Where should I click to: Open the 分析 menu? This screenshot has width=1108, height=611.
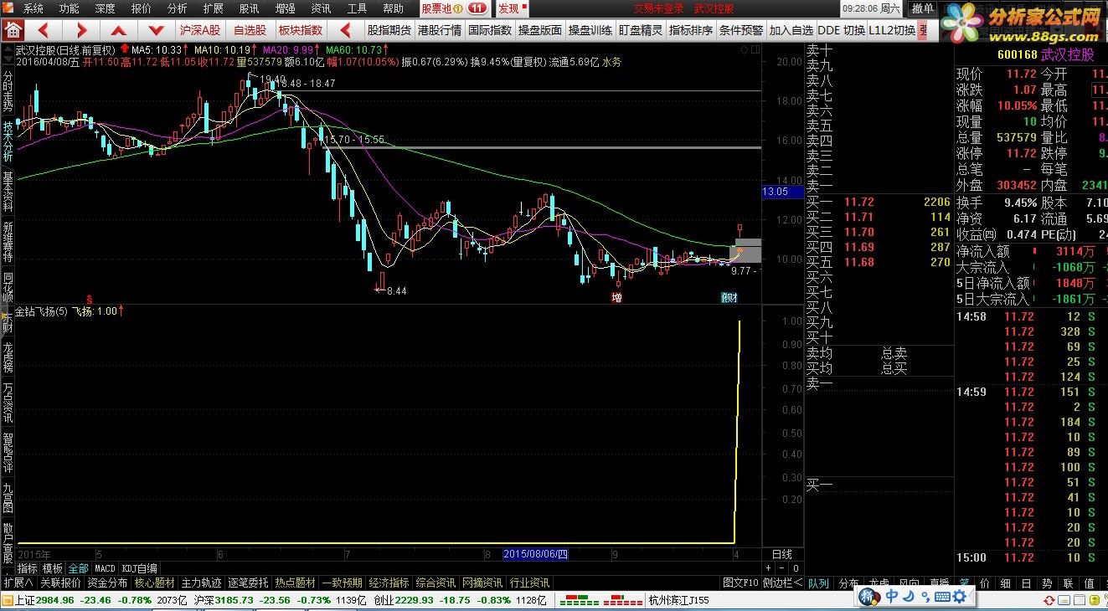[x=178, y=8]
